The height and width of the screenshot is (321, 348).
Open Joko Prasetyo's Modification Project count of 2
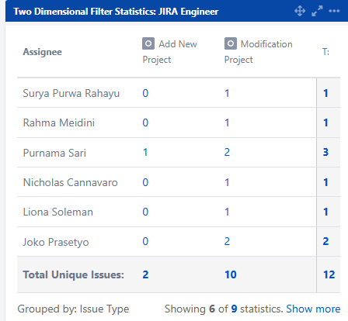pos(227,241)
